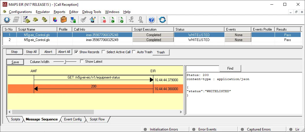Screen dimensions: 305x132
Task: Click the GET equipment-status message line
Action: click(94, 79)
